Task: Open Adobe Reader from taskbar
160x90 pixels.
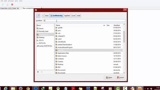Action: tap(73, 88)
